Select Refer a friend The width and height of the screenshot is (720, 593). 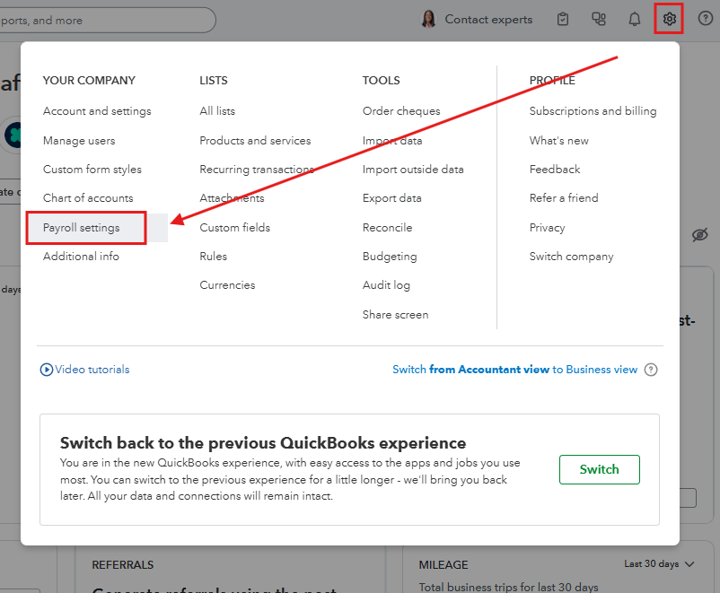[564, 198]
